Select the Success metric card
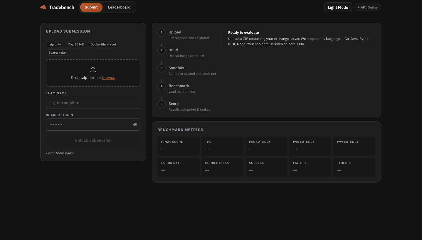422x240 pixels. (266, 167)
